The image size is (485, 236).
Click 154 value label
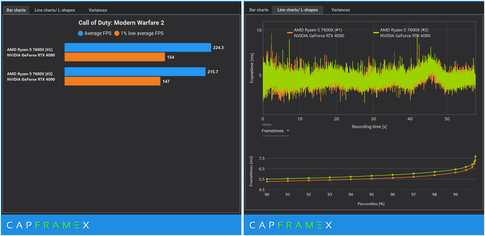[171, 57]
